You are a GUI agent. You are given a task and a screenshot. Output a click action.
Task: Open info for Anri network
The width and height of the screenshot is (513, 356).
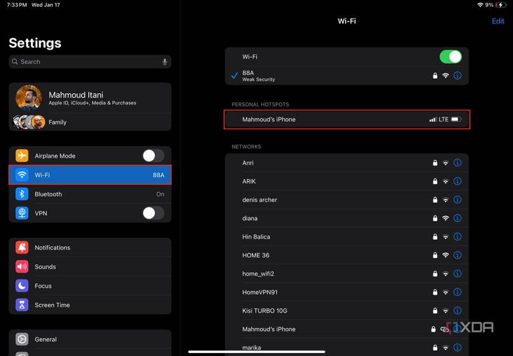click(x=458, y=163)
